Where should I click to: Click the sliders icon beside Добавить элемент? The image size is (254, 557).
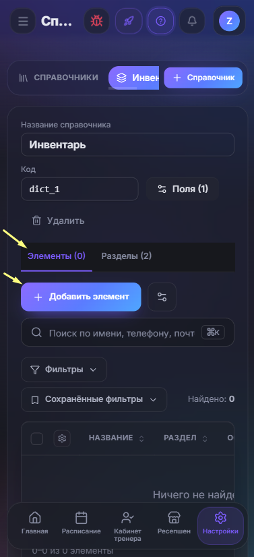[x=162, y=297]
